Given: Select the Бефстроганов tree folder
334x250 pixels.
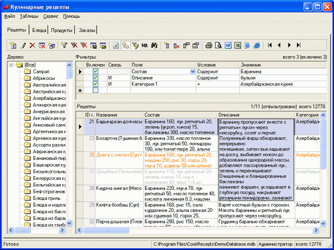Looking at the screenshot, I should (x=49, y=191).
